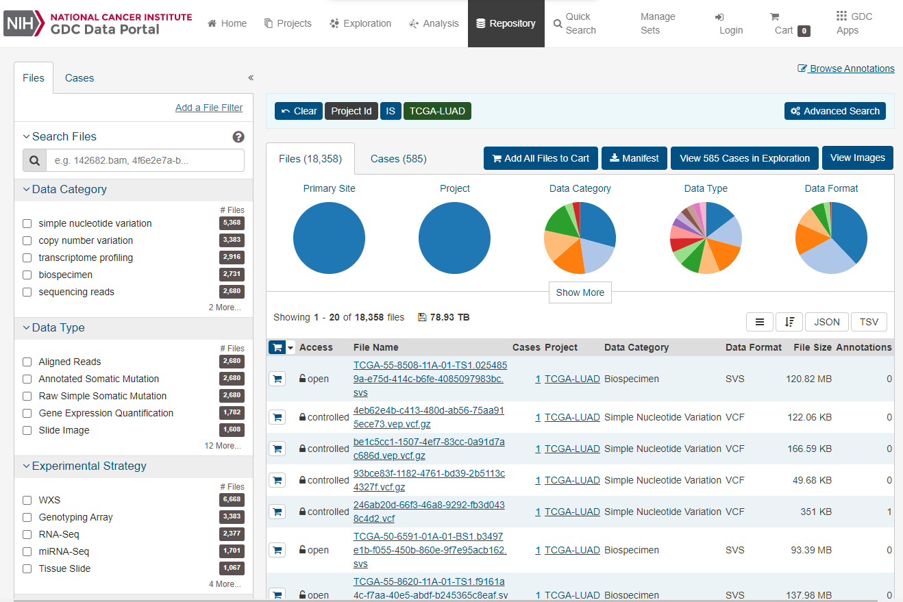Export table as JSON

[x=827, y=322]
